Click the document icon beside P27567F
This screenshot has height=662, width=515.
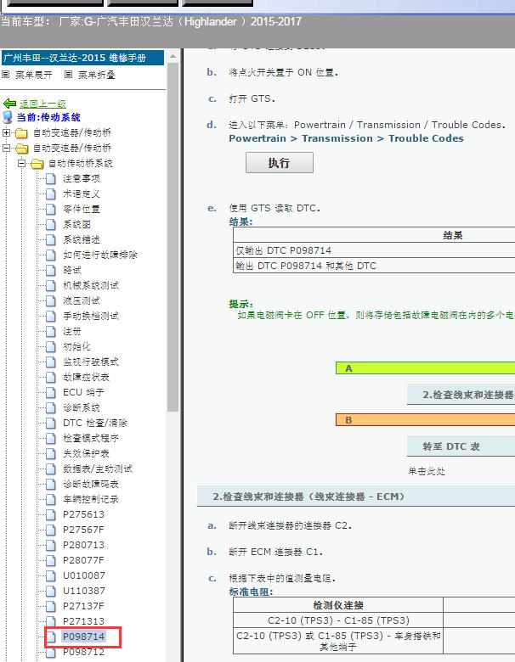point(51,530)
